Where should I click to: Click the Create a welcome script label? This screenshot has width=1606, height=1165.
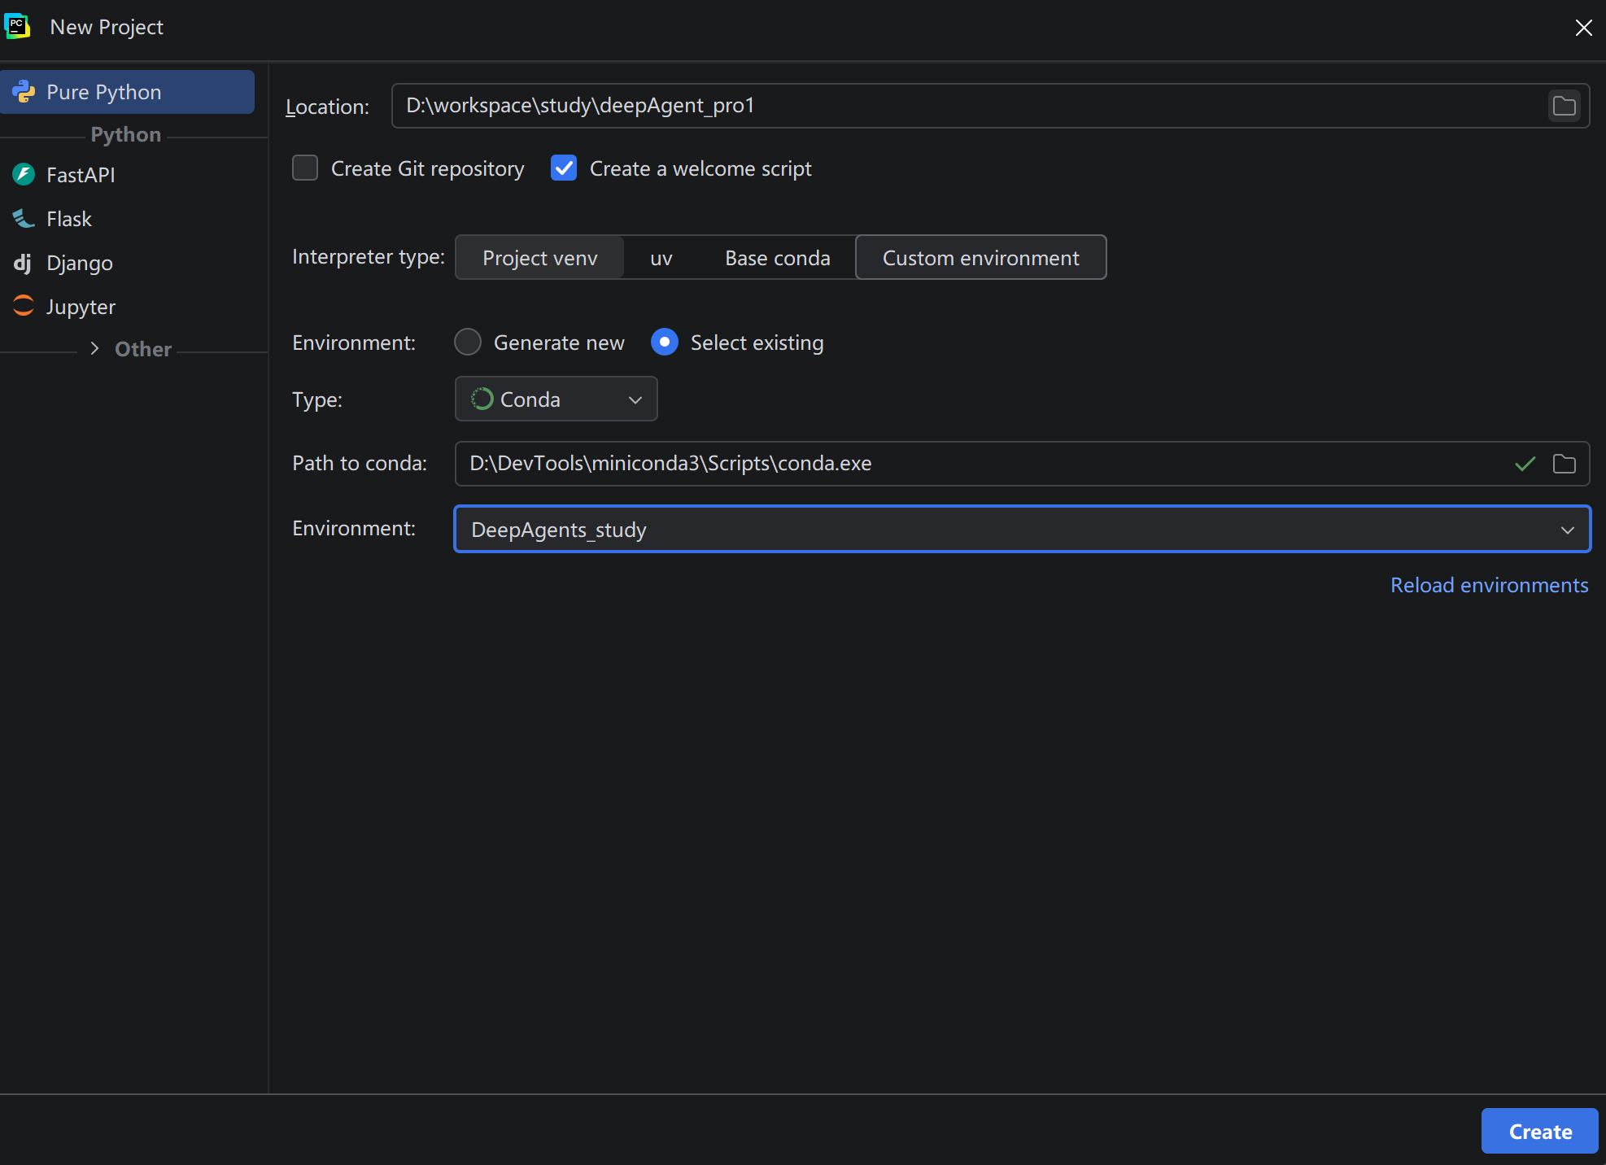click(700, 168)
